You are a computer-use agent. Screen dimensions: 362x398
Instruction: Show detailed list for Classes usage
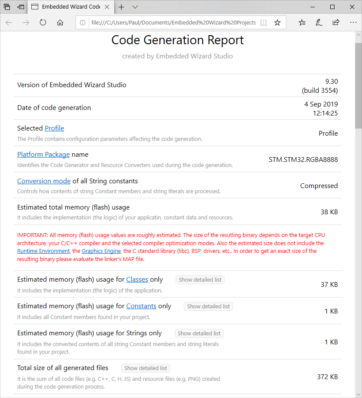200,280
